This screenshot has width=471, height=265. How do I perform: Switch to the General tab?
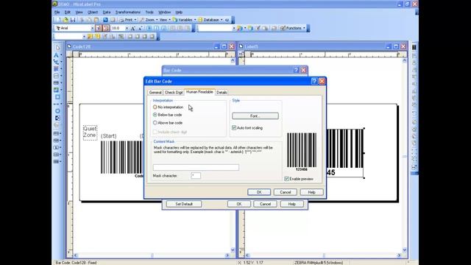point(155,93)
